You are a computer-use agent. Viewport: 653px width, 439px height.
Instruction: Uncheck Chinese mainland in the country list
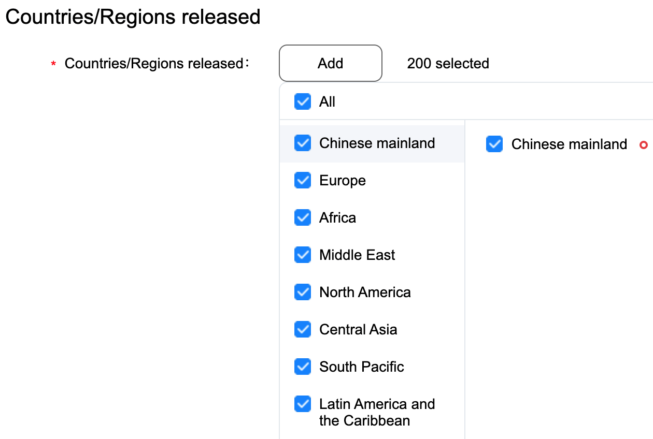pyautogui.click(x=494, y=144)
